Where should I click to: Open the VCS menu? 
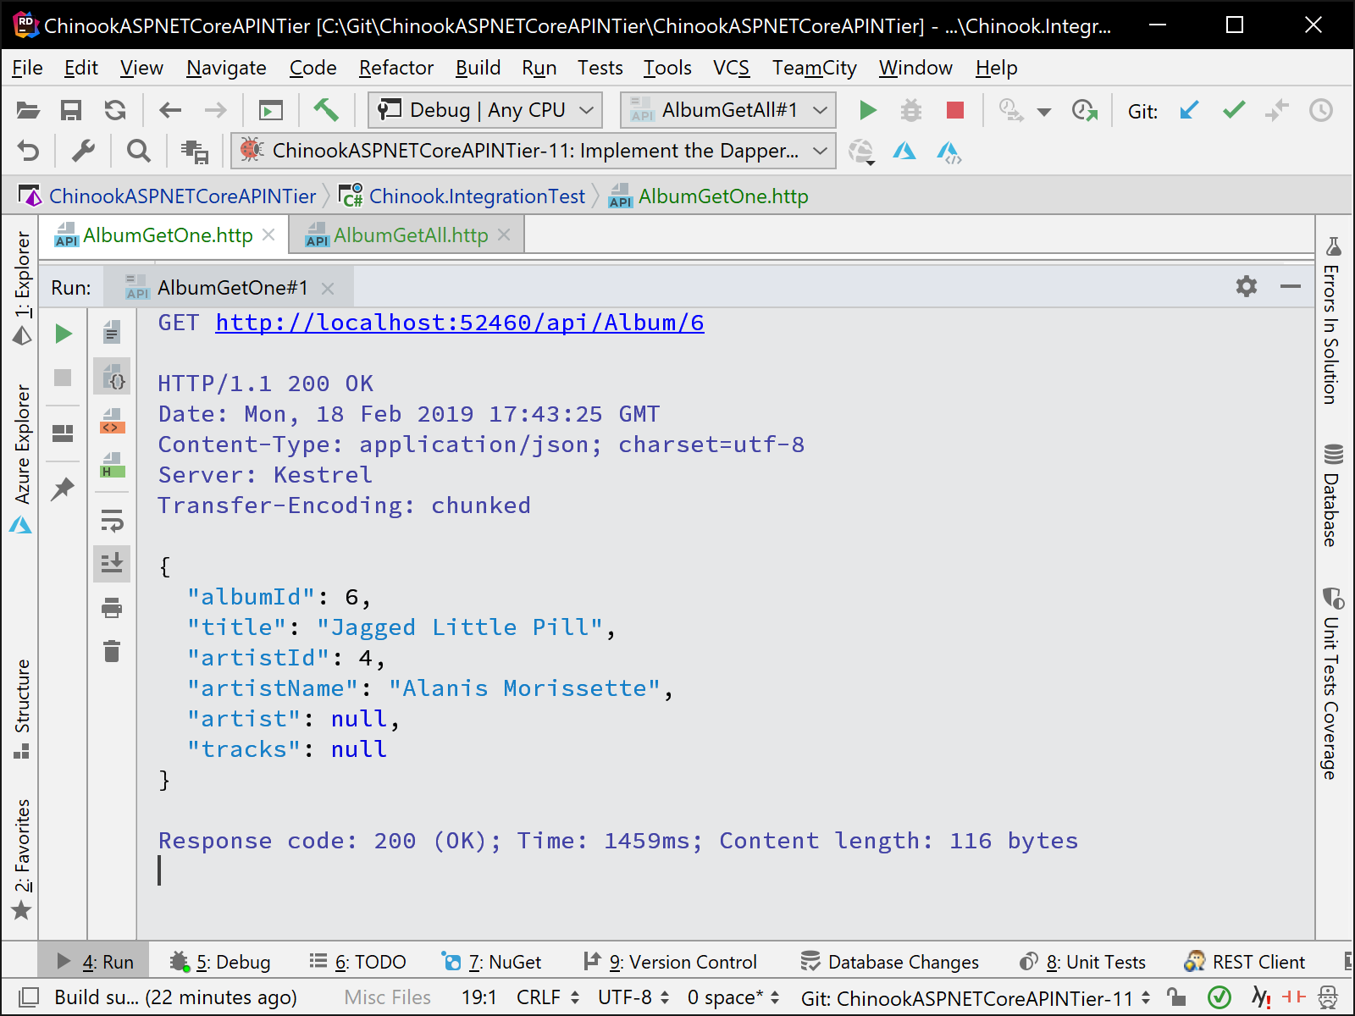click(731, 68)
